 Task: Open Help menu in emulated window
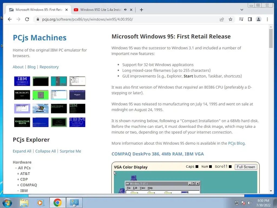tap(150, 188)
